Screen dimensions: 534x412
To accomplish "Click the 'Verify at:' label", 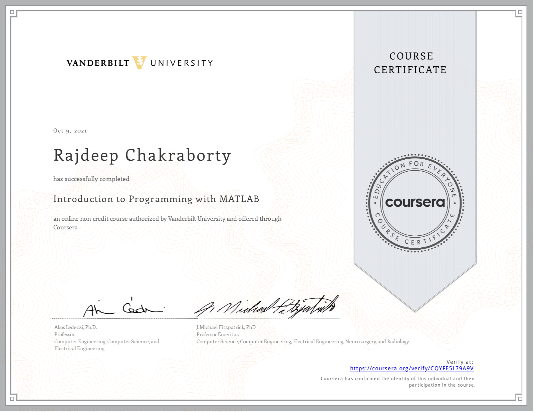I will pos(460,362).
